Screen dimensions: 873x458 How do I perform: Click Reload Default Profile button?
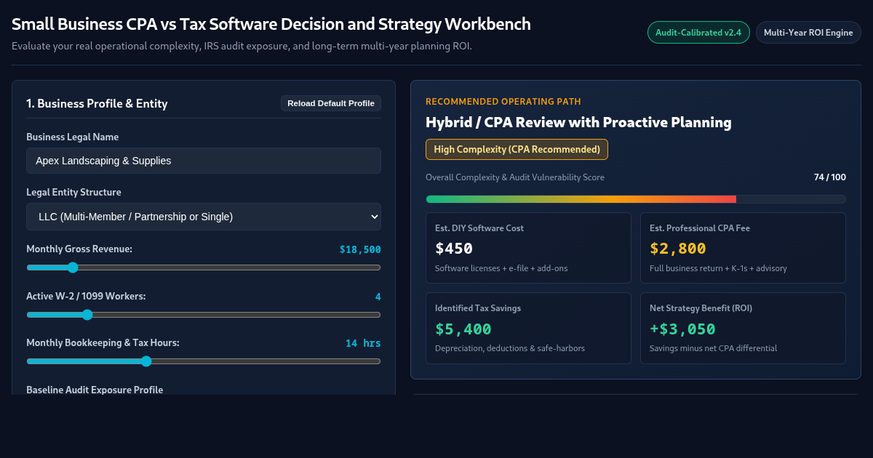[x=331, y=103]
